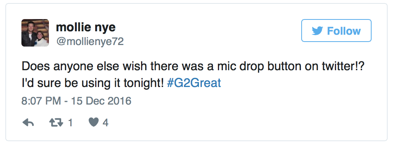
Task: Open mollie nye's profile picture
Action: point(35,33)
